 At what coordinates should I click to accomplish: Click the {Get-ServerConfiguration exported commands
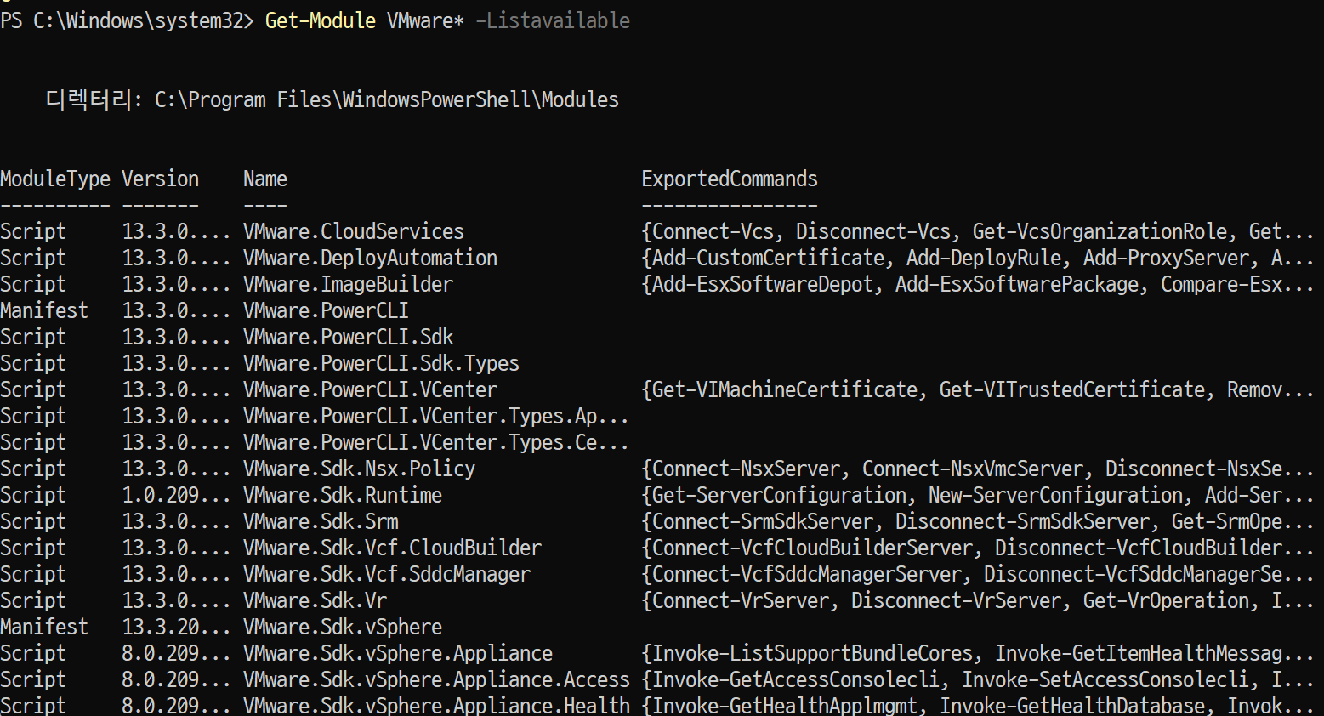978,495
